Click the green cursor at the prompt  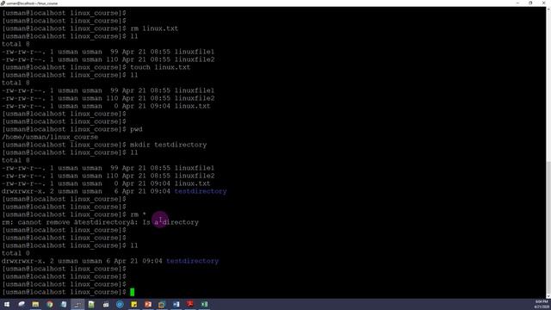click(132, 292)
